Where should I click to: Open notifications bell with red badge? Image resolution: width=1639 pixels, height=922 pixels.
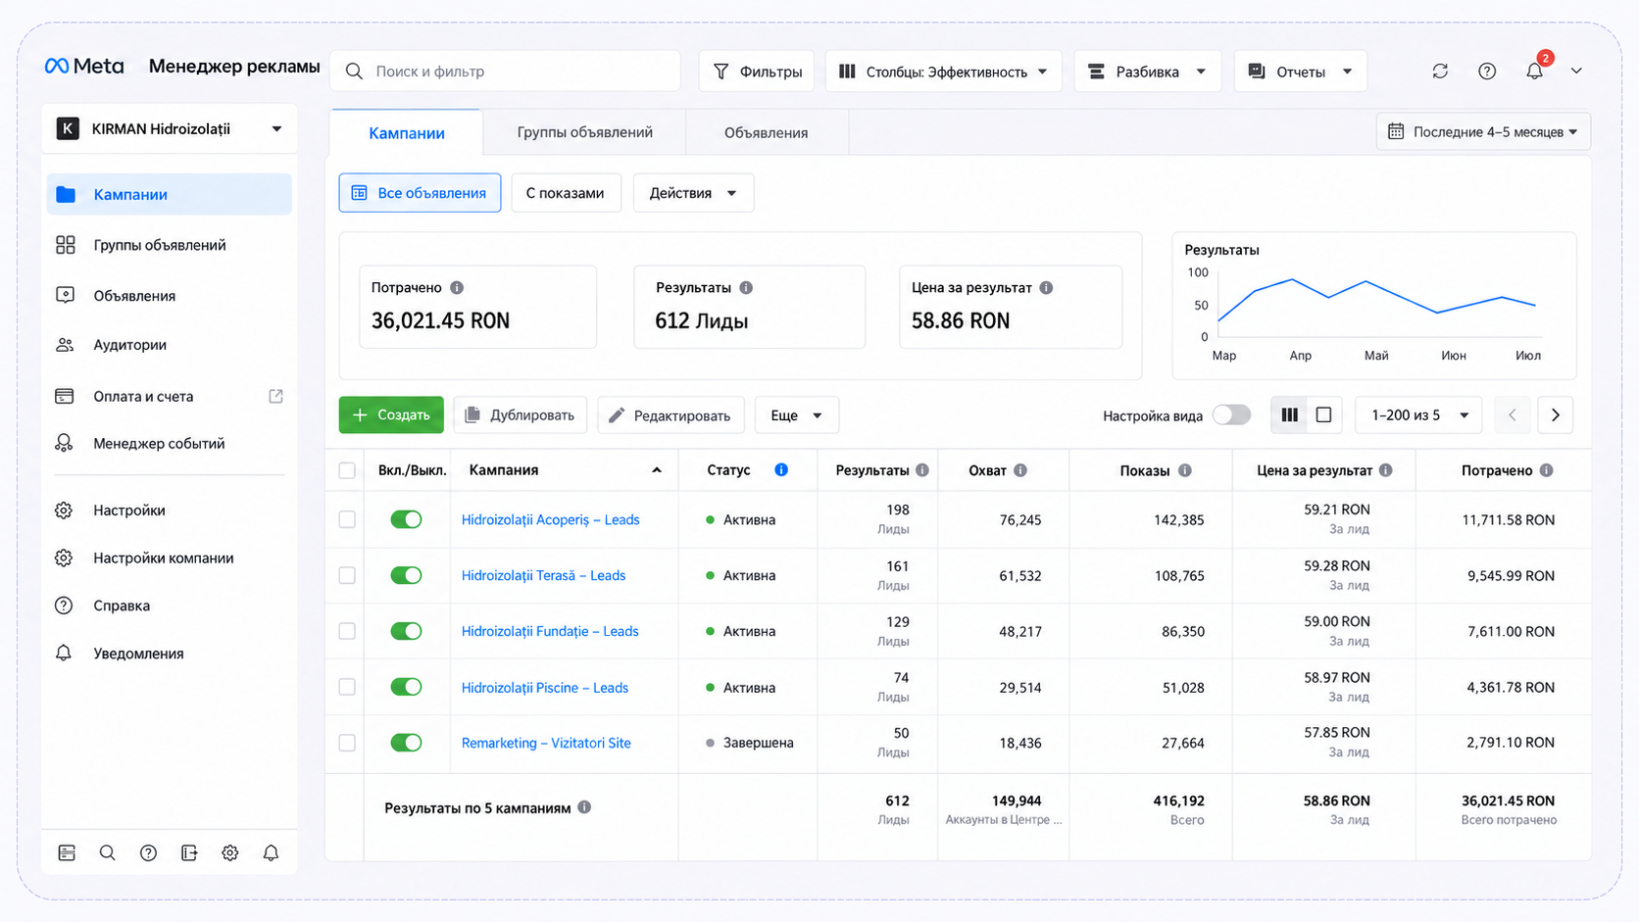pos(1536,69)
